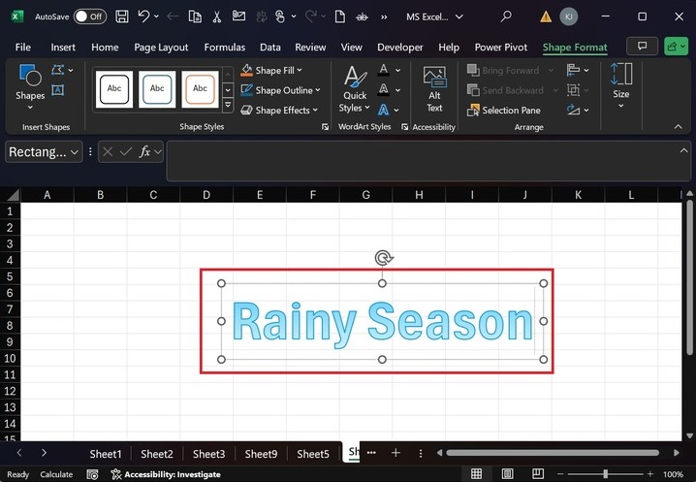
Task: Click the Comments speech bubble button
Action: 642,47
